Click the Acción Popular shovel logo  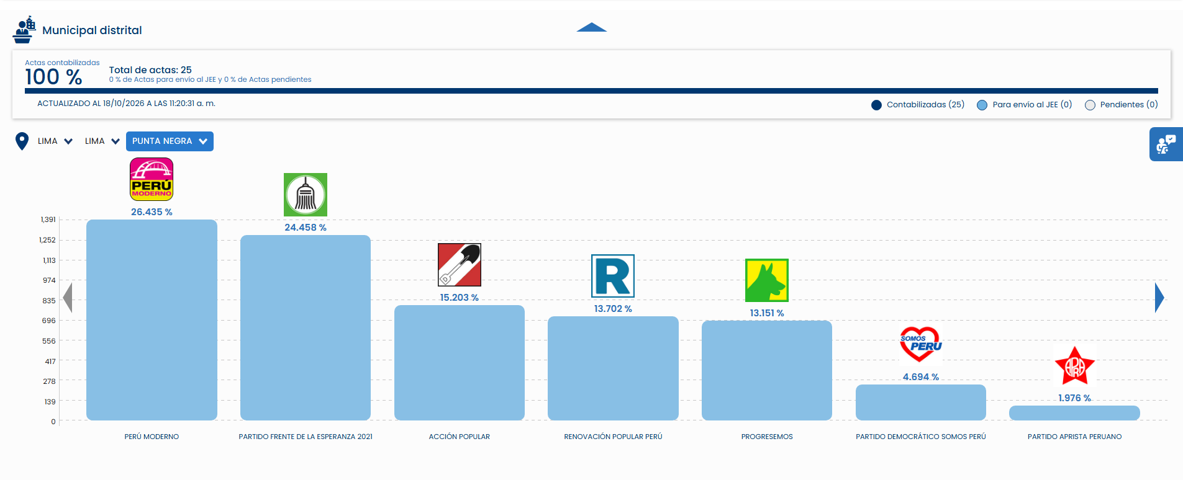[460, 265]
